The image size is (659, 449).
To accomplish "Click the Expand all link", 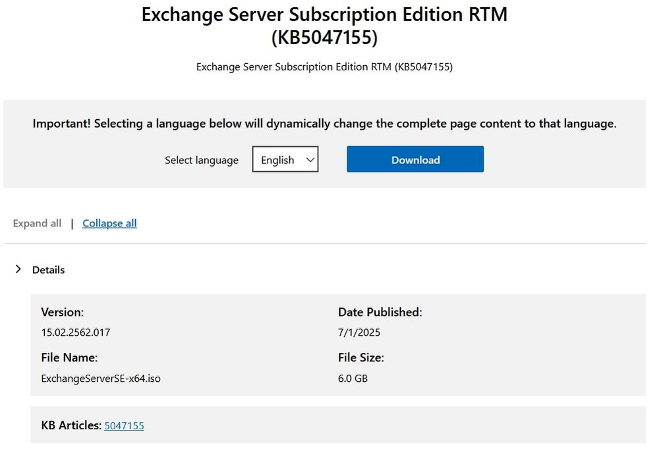I will pyautogui.click(x=37, y=223).
